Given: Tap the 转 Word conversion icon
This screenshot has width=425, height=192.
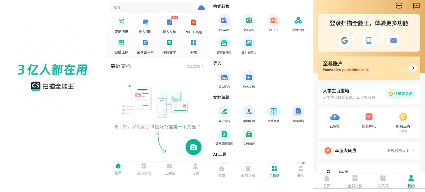Looking at the screenshot, I should click(224, 20).
